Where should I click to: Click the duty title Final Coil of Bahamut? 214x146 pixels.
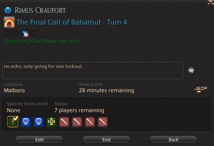(x=72, y=22)
